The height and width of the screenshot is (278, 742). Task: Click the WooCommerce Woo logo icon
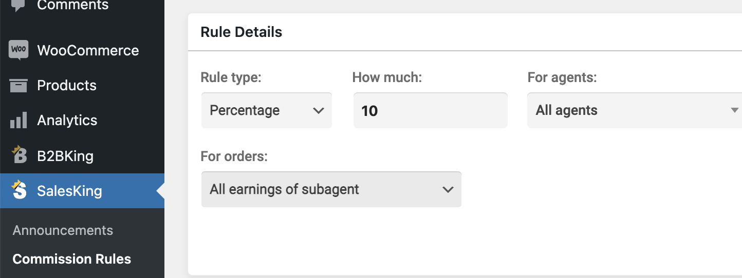point(18,50)
